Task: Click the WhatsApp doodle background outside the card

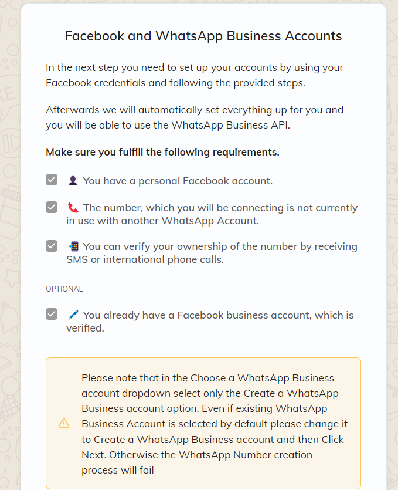Action: click(x=9, y=250)
